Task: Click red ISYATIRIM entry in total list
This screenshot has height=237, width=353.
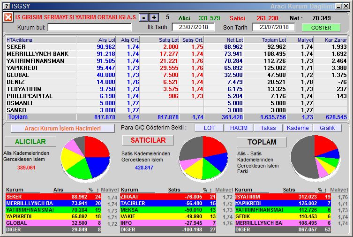Action: [283, 197]
